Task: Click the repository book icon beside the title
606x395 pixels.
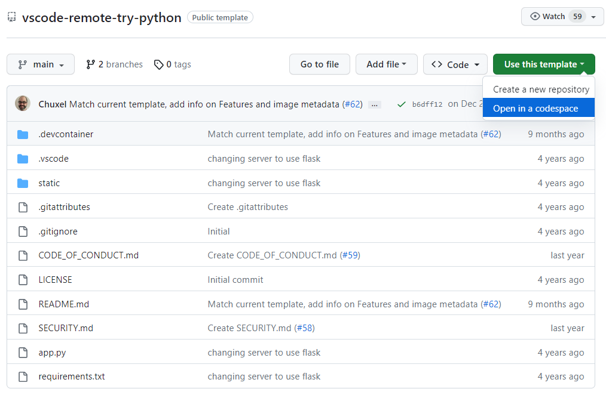Action: pyautogui.click(x=11, y=17)
